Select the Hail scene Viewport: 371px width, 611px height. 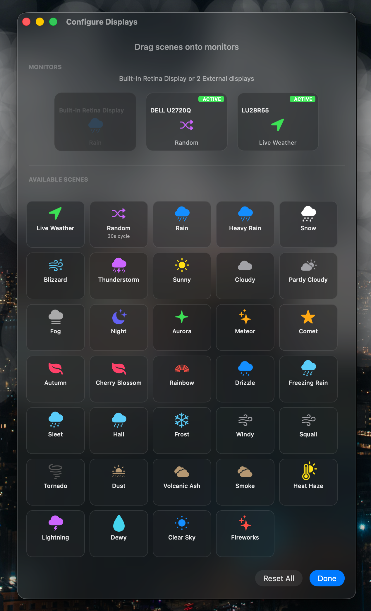119,431
